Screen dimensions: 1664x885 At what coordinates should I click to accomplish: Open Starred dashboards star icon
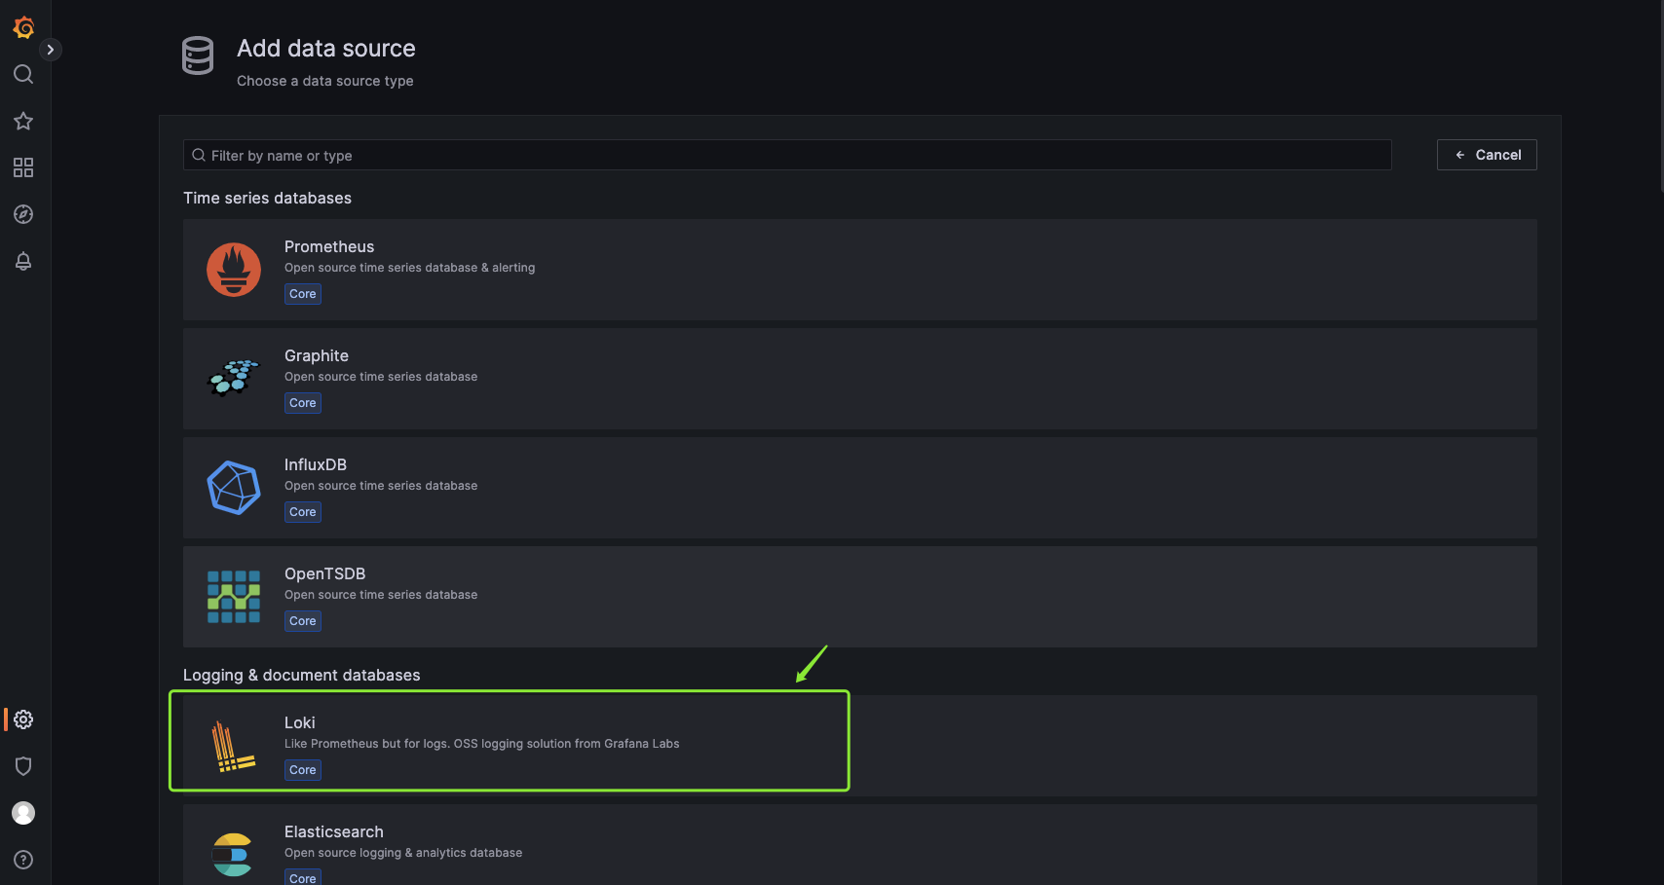(x=23, y=121)
